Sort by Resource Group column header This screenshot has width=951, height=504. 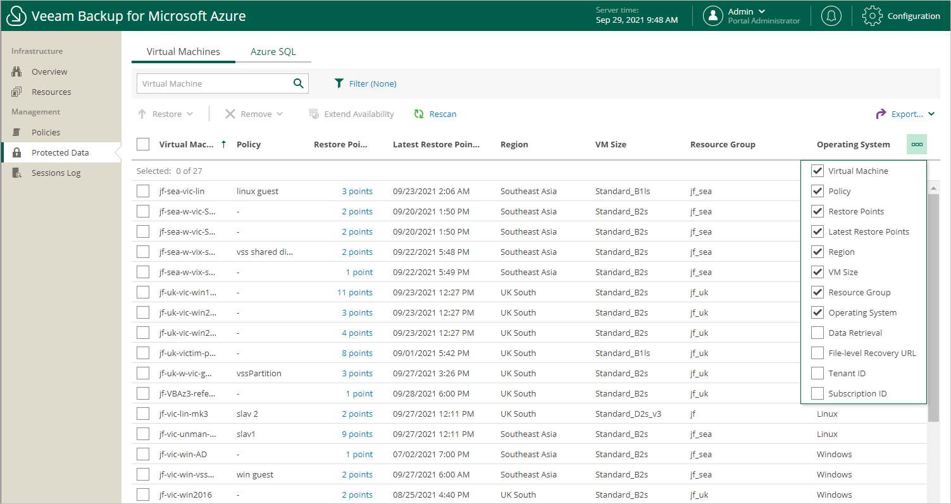723,144
